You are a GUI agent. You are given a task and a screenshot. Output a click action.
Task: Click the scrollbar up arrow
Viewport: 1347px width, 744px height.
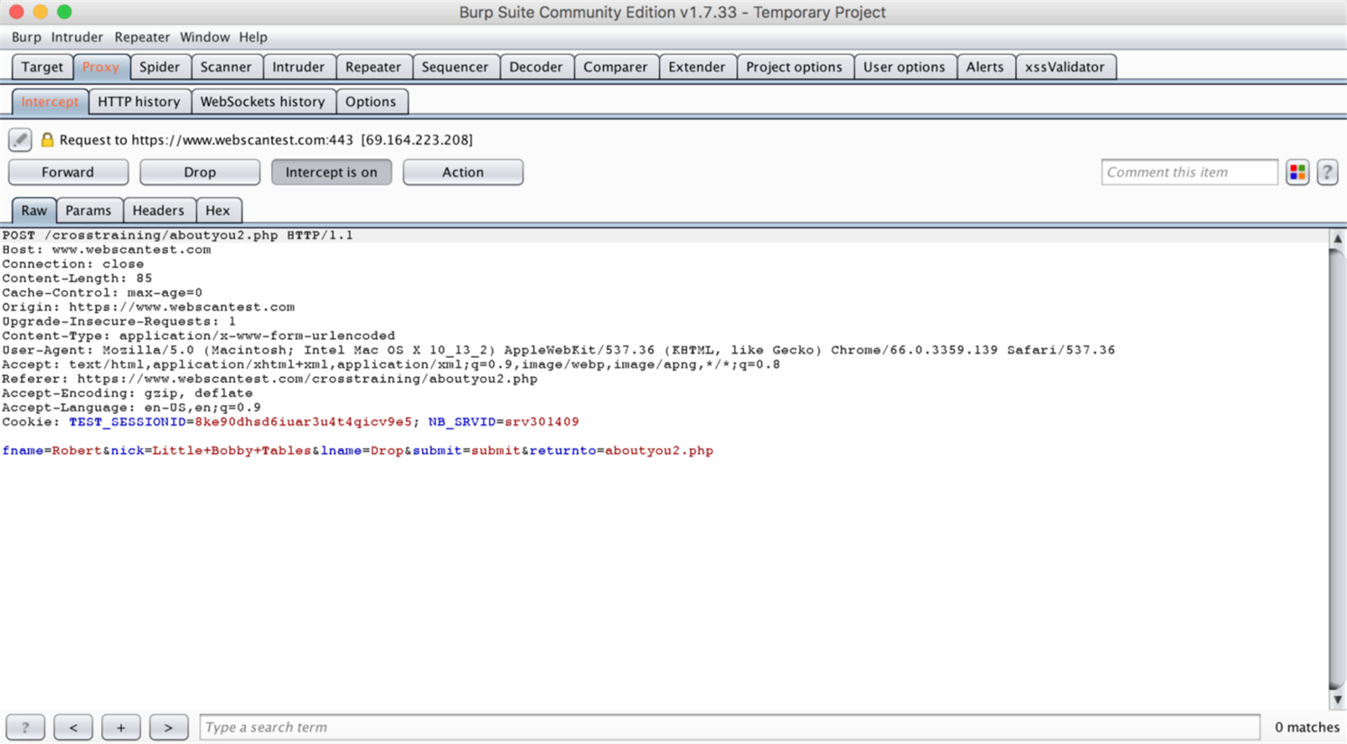click(1337, 239)
